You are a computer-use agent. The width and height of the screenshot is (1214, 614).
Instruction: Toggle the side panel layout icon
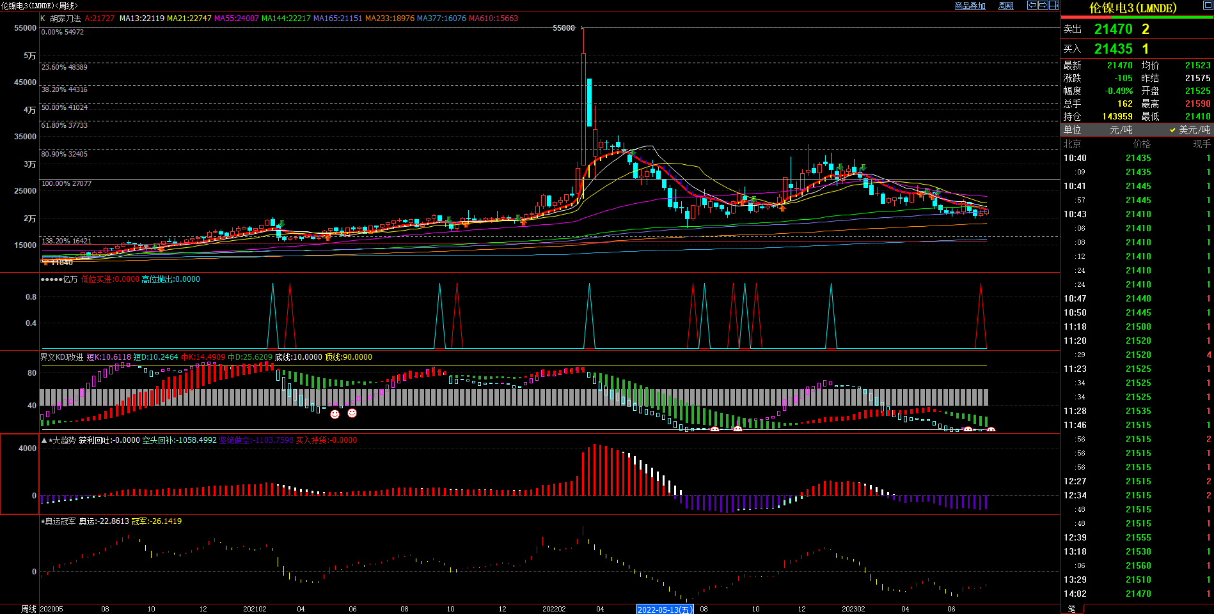tap(1054, 5)
